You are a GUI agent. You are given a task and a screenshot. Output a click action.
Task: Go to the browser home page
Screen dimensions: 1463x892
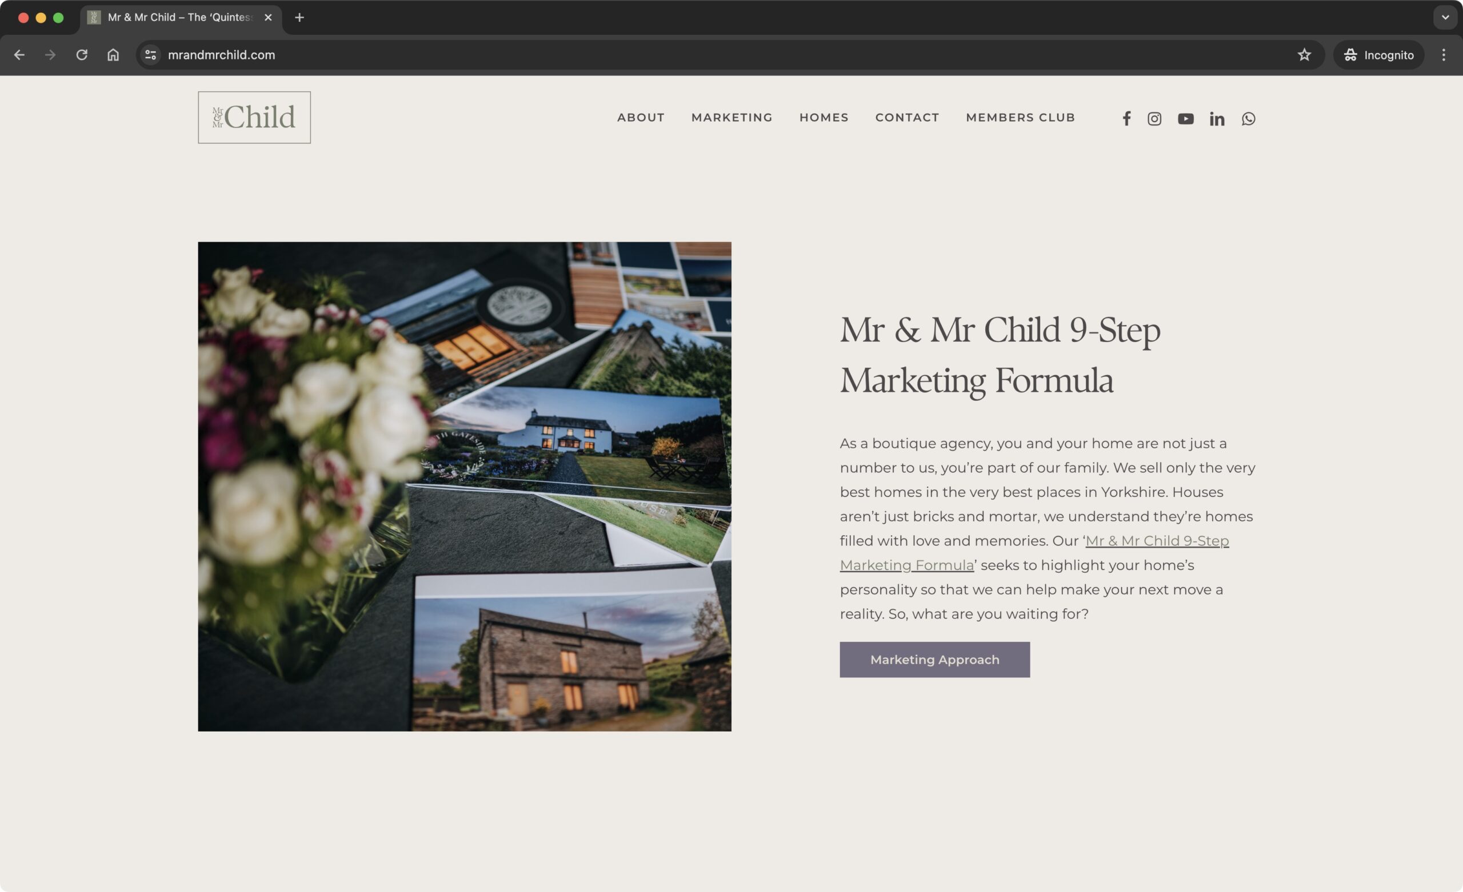[113, 55]
